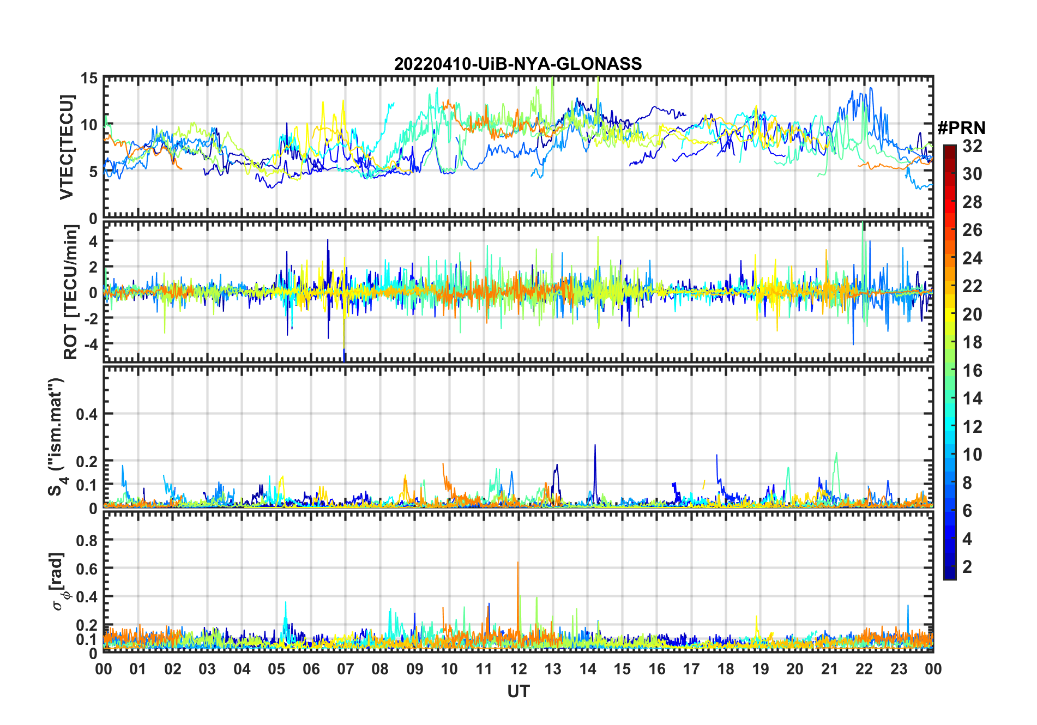Click the "0.8" tick on the σφ axis
This screenshot has width=1037, height=725.
pos(87,540)
